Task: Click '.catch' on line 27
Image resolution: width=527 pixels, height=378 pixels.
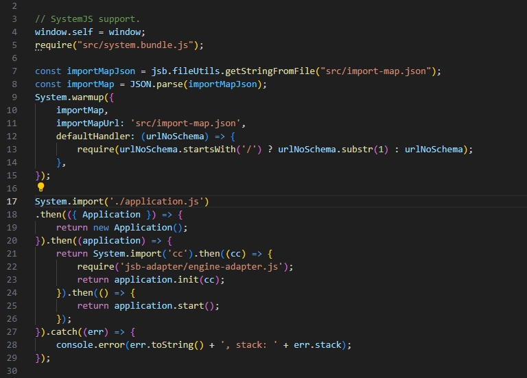Action: click(62, 332)
